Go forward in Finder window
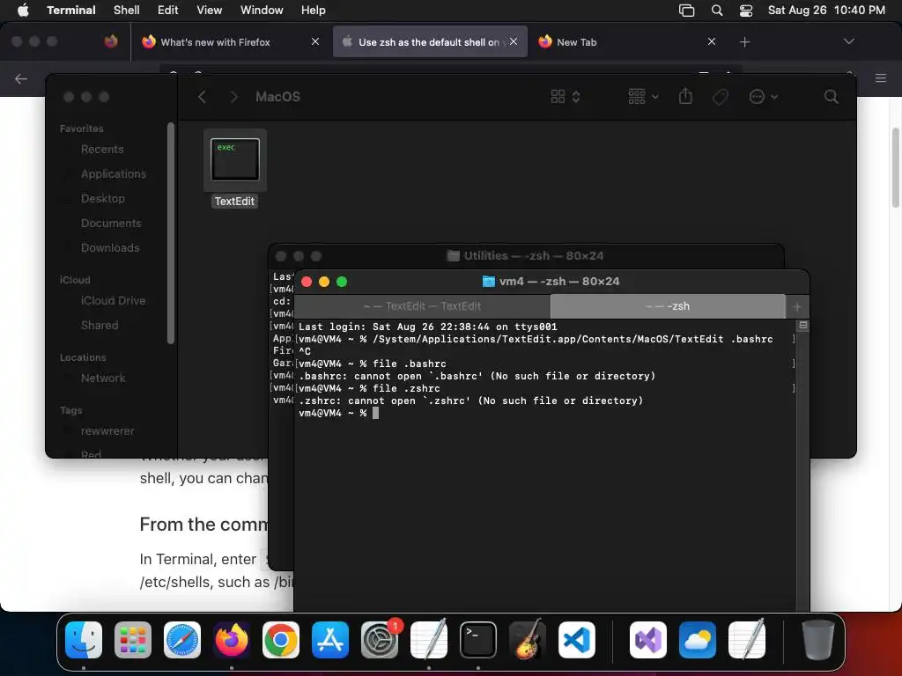This screenshot has width=902, height=676. [x=233, y=97]
